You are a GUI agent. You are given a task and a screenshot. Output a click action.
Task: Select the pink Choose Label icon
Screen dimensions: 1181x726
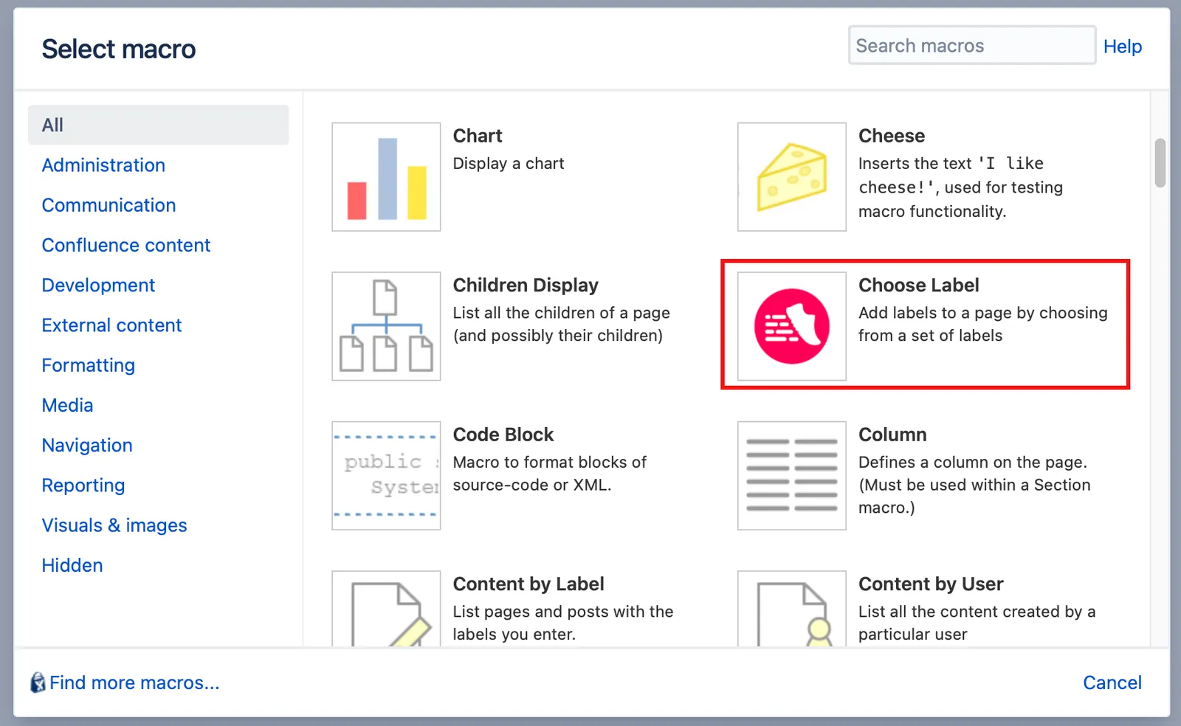pos(791,326)
